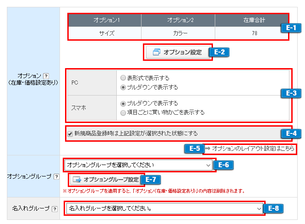Select PC 表形式で表示する radio button
Image resolution: width=305 pixels, height=224 pixels.
[x=123, y=78]
